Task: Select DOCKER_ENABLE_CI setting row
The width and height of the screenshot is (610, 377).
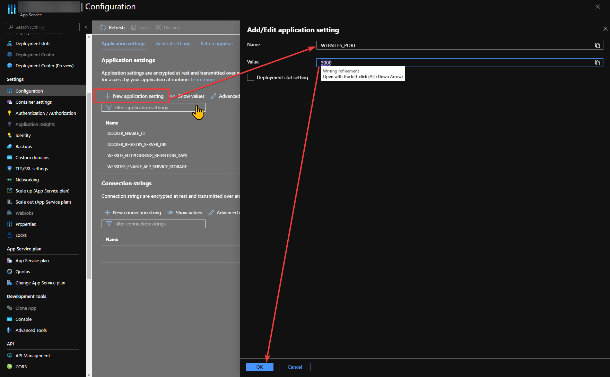Action: point(171,134)
